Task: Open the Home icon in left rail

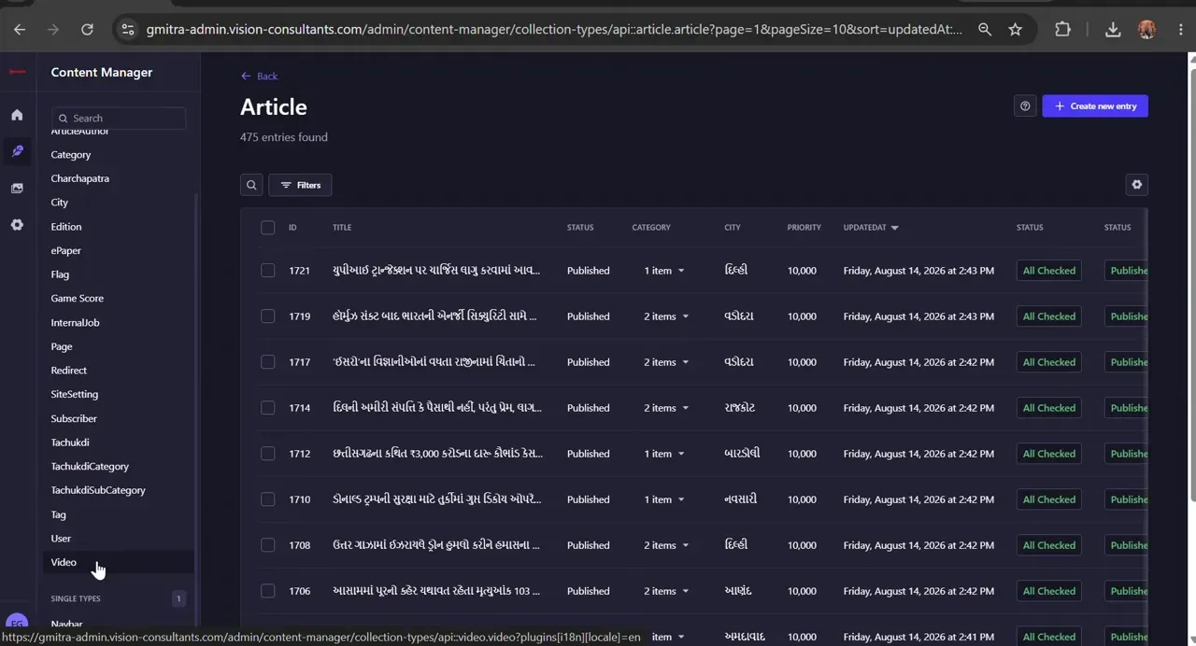Action: [17, 115]
